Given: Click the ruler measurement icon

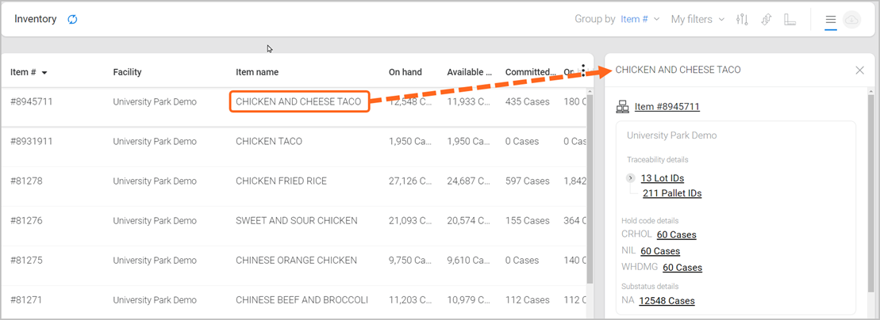Looking at the screenshot, I should [790, 19].
